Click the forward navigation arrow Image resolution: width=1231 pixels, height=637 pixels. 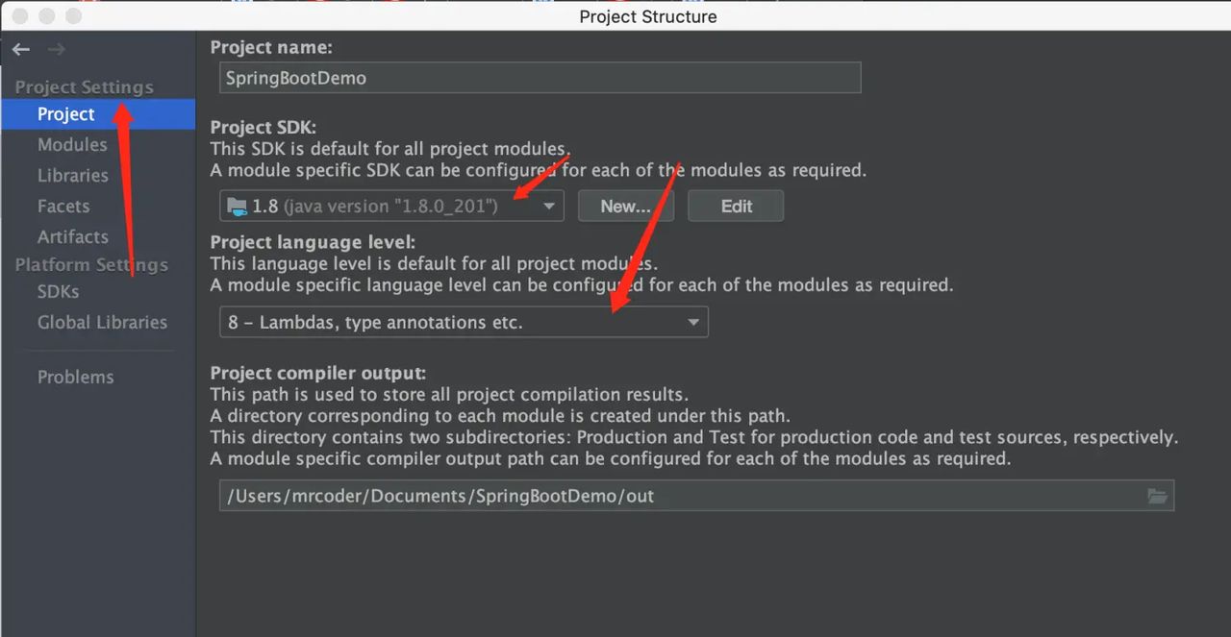[57, 50]
